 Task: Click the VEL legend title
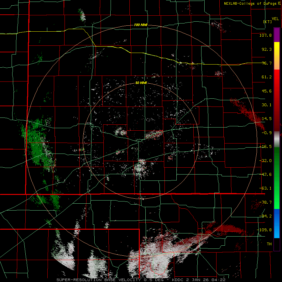275,19
